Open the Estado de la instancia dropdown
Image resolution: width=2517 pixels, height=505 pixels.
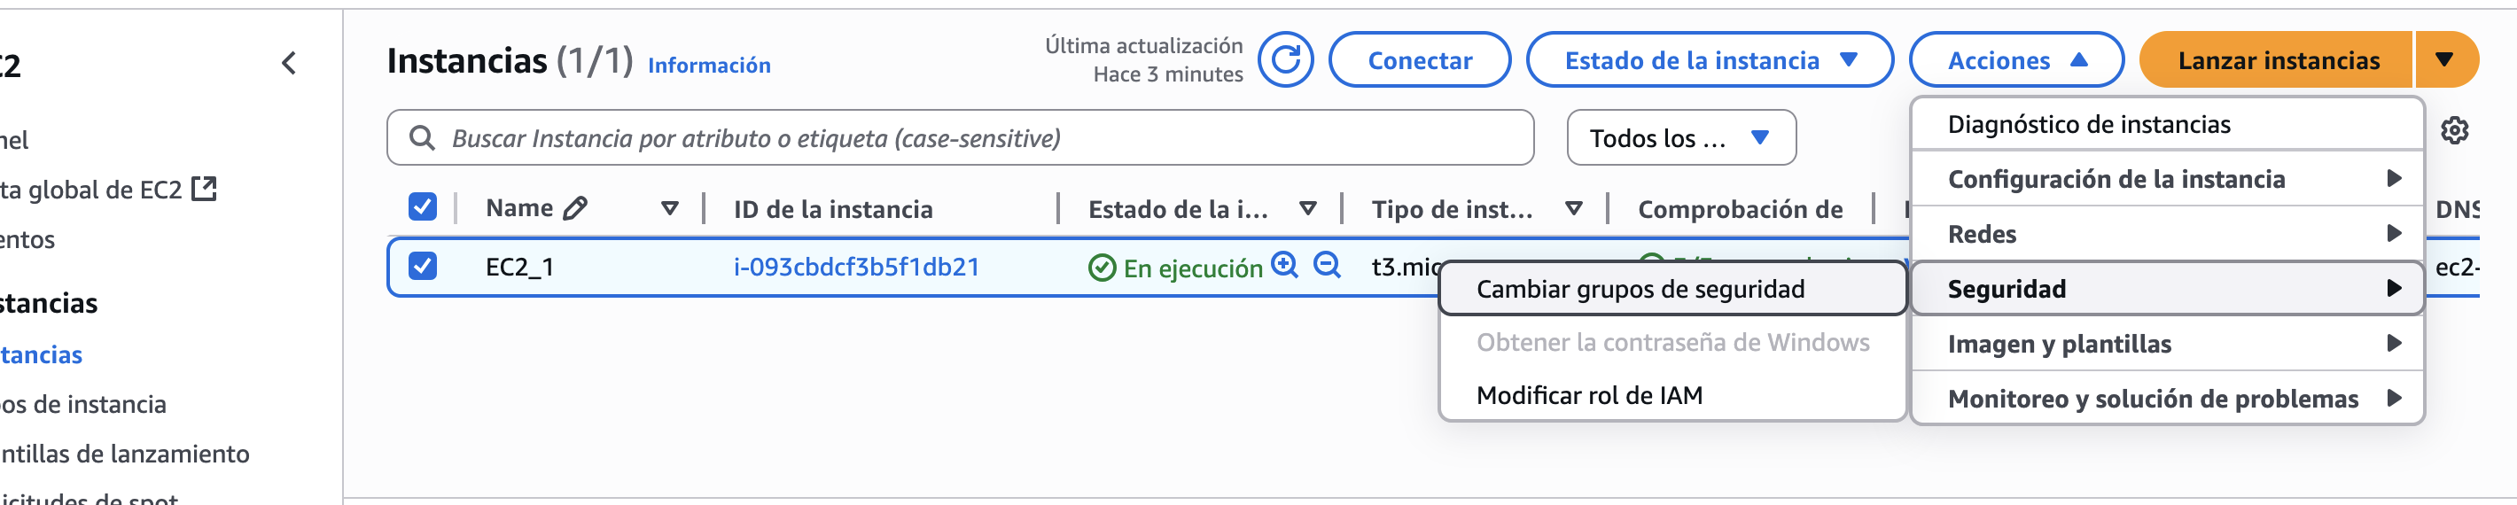(x=1709, y=60)
